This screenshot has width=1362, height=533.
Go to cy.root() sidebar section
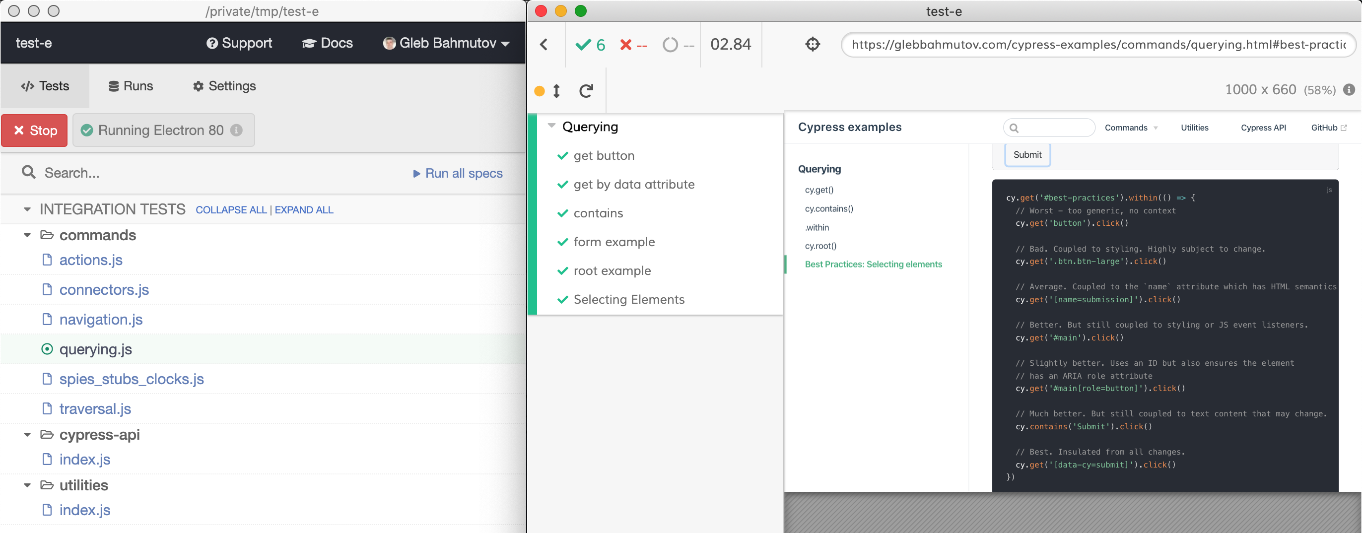tap(820, 246)
